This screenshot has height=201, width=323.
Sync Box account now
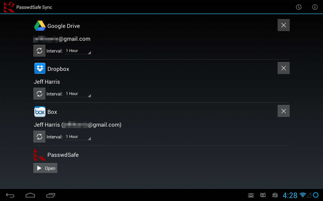point(39,137)
